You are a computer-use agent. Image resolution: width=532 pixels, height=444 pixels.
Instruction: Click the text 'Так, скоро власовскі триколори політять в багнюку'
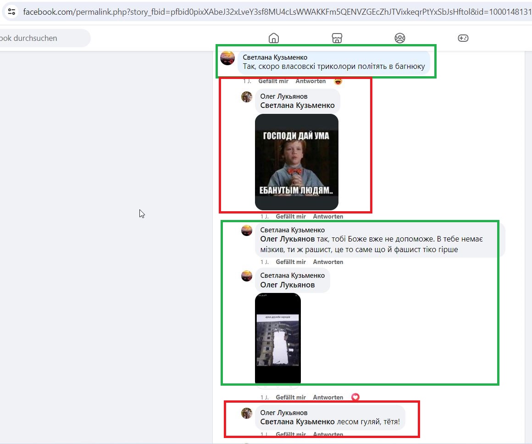coord(334,67)
